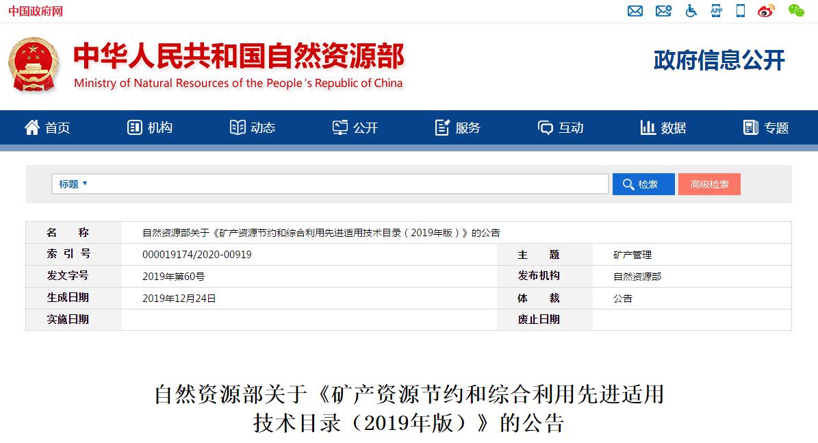The width and height of the screenshot is (818, 443).
Task: Click the 生成日期 label cell
Action: pos(73,298)
